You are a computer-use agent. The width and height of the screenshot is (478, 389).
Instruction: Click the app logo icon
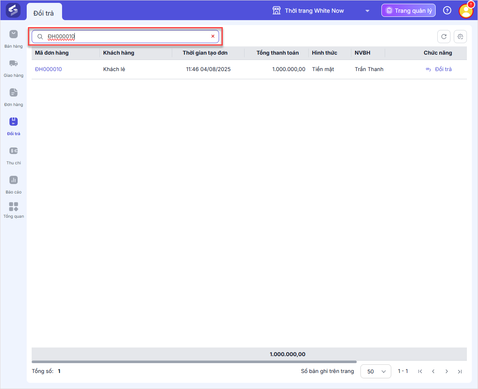[13, 10]
